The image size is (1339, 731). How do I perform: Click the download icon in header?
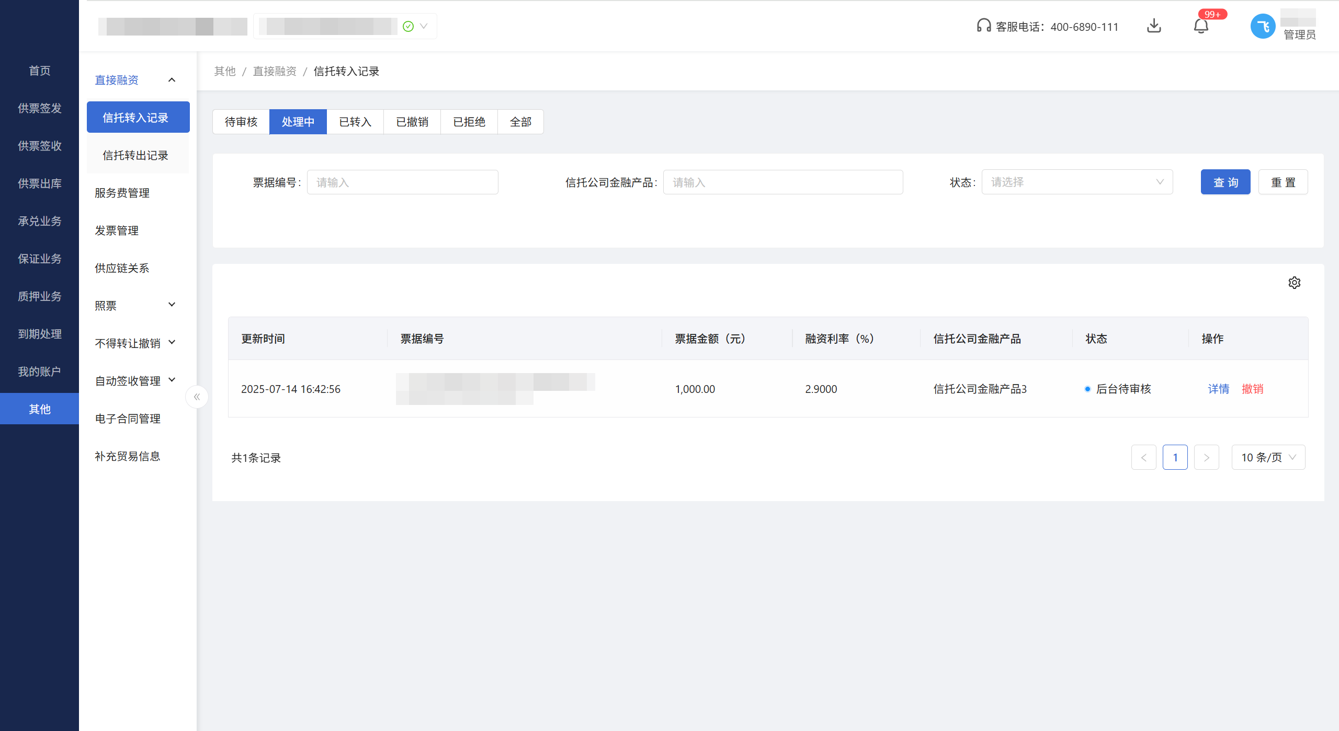pyautogui.click(x=1154, y=26)
